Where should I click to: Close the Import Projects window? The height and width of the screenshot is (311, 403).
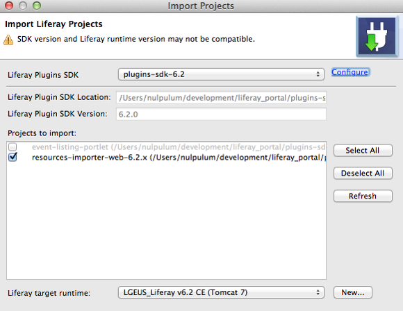(9, 6)
